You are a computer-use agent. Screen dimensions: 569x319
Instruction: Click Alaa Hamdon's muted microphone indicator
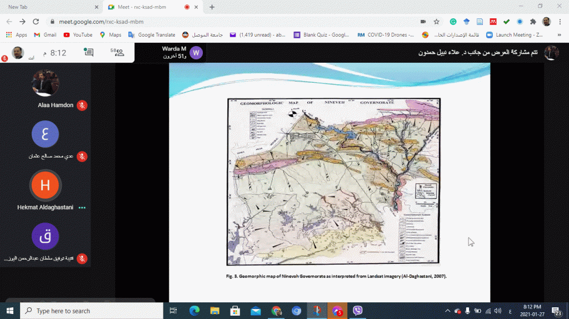click(82, 105)
